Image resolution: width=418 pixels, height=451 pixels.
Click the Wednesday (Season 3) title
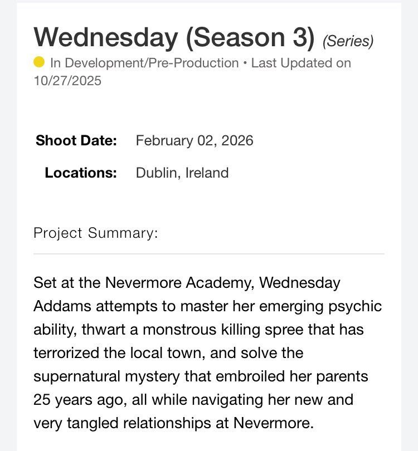click(x=174, y=37)
